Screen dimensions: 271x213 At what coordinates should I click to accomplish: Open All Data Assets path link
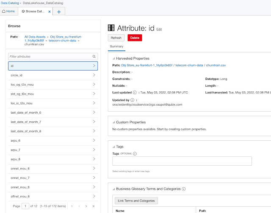pyautogui.click(x=35, y=37)
